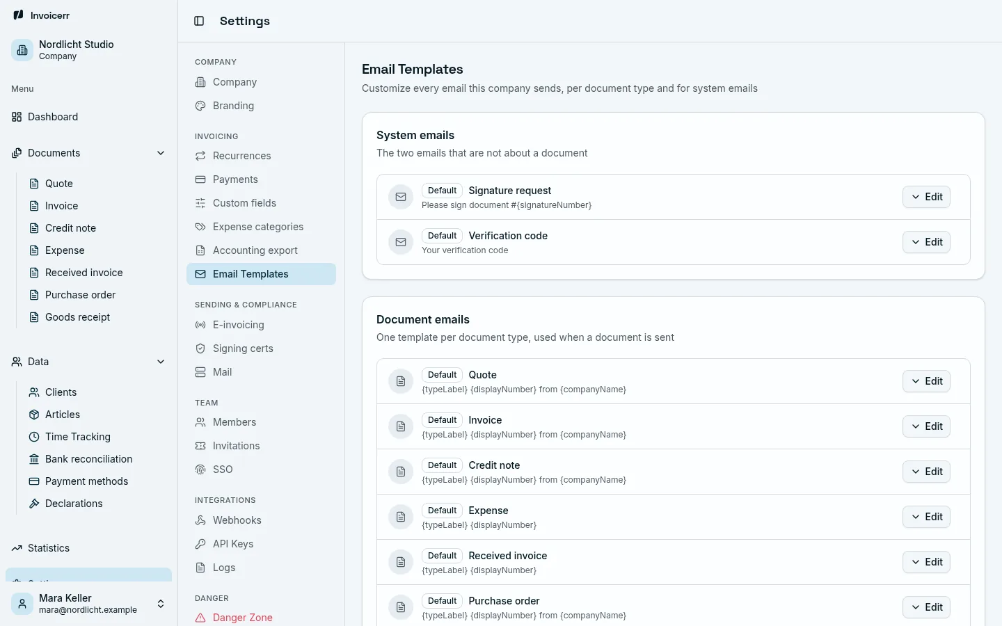
Task: Click the Danger Zone warning triangle icon
Action: coord(200,618)
